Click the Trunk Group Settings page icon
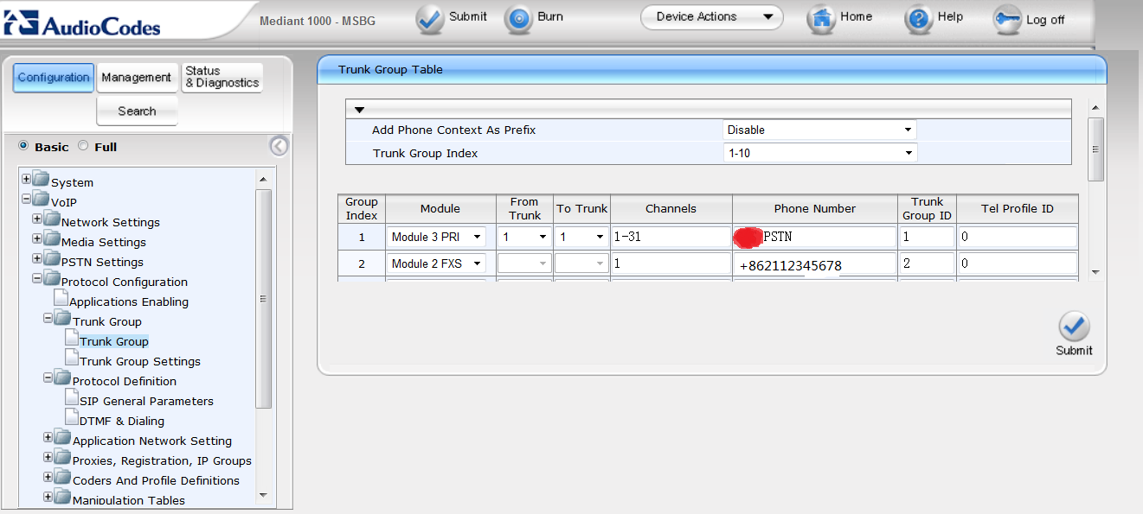The height and width of the screenshot is (514, 1143). [x=72, y=359]
